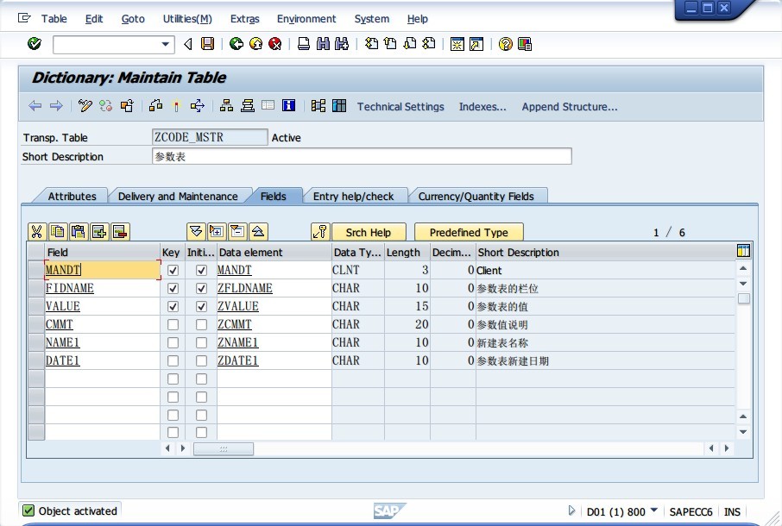The width and height of the screenshot is (782, 526).
Task: Click the blue Documentation info icon
Action: pos(289,105)
